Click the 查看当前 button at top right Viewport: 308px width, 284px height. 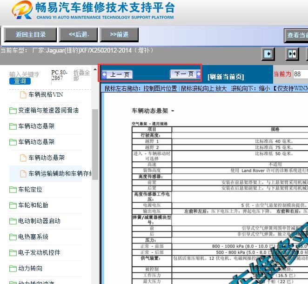point(296,35)
